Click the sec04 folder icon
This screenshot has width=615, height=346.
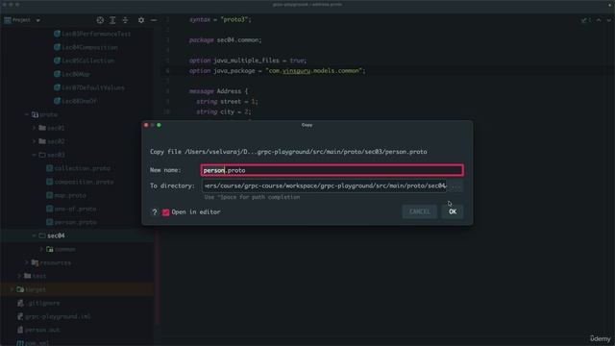pyautogui.click(x=42, y=235)
